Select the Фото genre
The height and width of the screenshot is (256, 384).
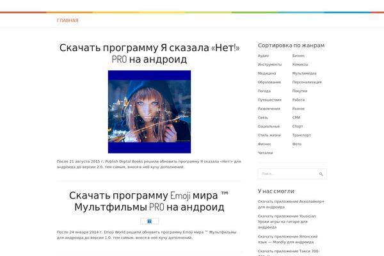(x=297, y=144)
